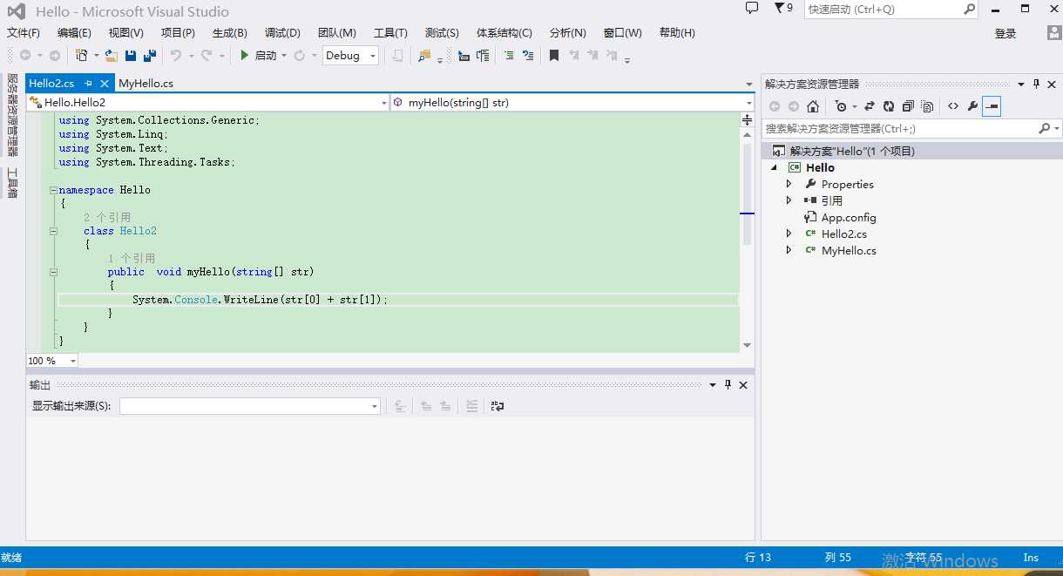Screen dimensions: 1063x576
Task: Open the 帮助(H) menu
Action: 677,32
